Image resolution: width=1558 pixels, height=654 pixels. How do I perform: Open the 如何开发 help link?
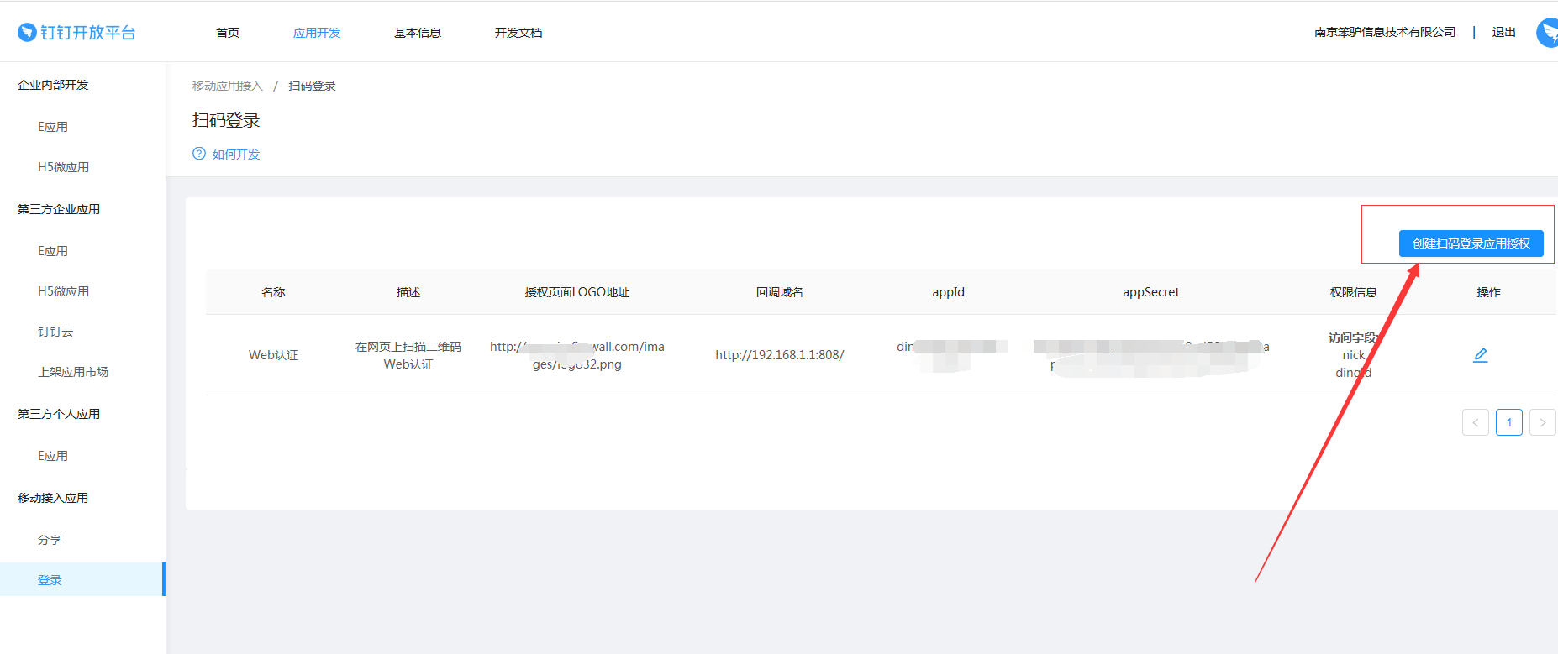(x=236, y=154)
